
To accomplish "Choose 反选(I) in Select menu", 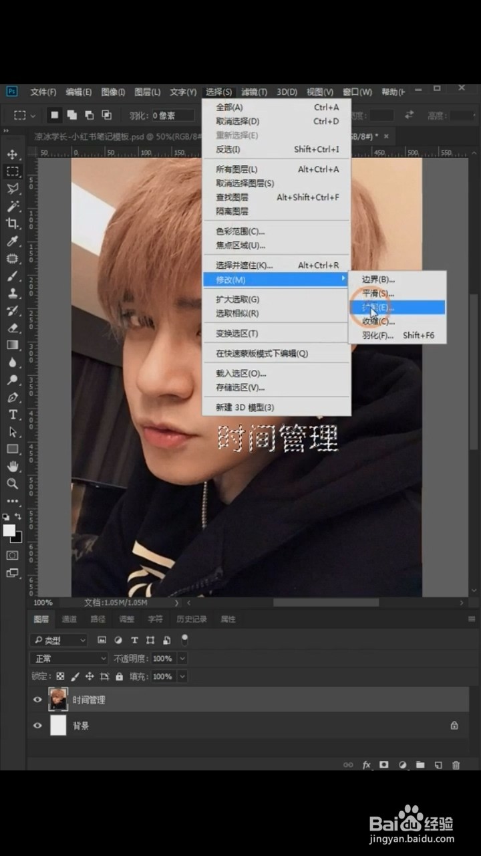I will [277, 149].
